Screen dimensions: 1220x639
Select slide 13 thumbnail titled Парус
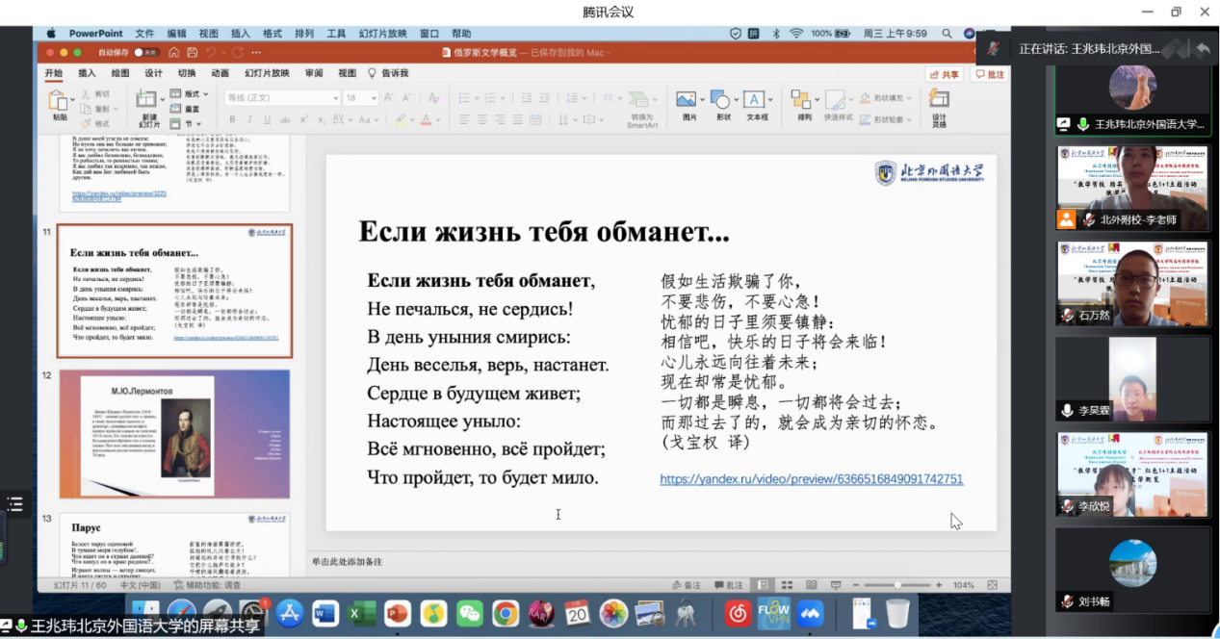[174, 548]
